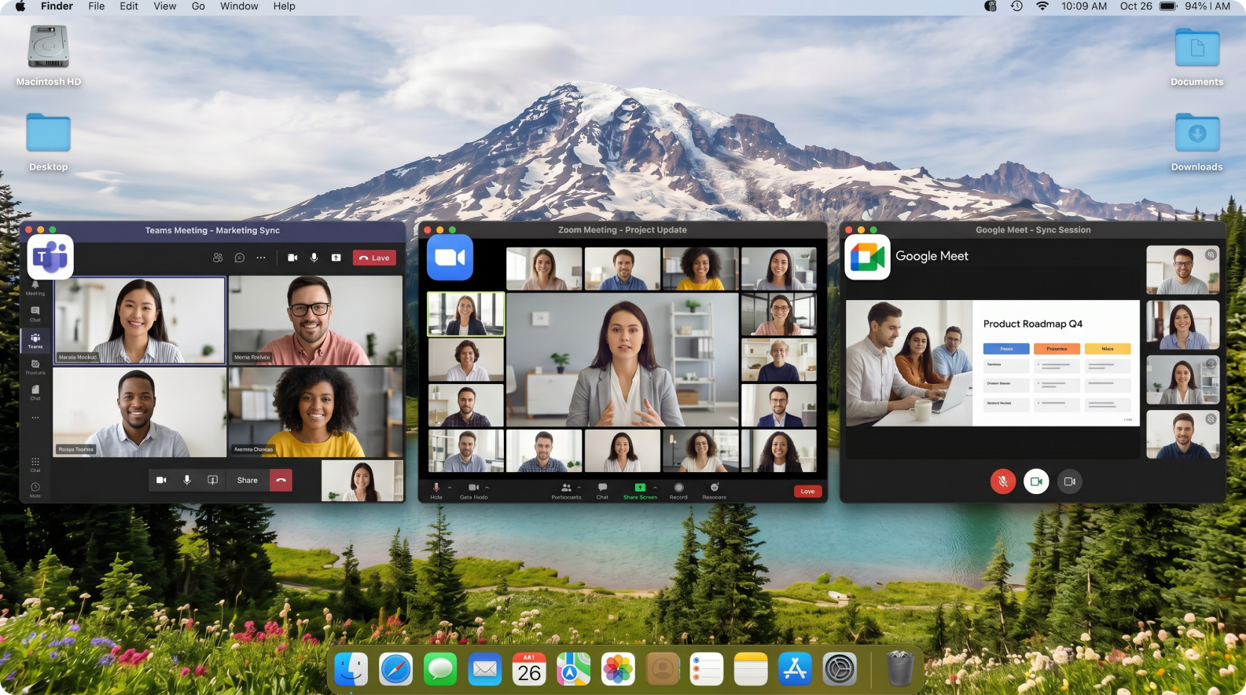Screen dimensions: 1246x695
Task: Open Meeting bell item in Teams sidebar
Action: 35,287
